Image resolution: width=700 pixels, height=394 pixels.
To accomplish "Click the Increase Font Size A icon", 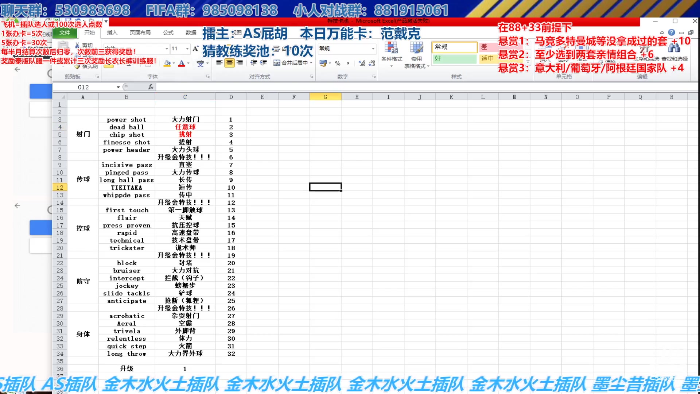I will point(196,49).
